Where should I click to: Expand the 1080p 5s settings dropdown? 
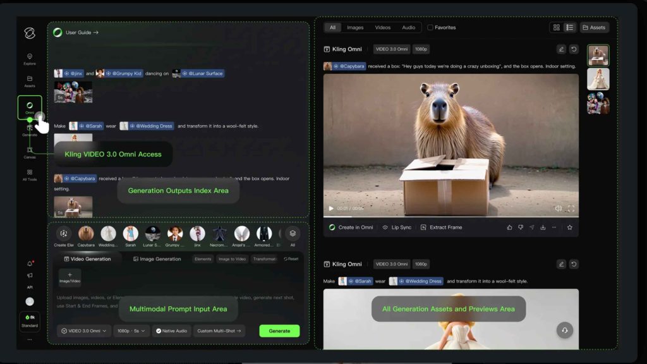[x=131, y=331]
